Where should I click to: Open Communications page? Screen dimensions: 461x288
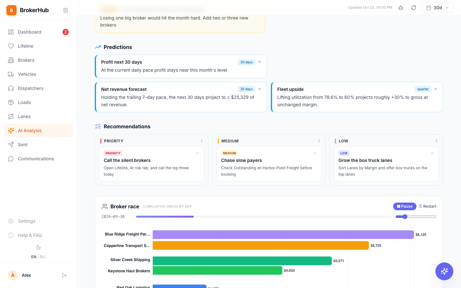point(38,159)
